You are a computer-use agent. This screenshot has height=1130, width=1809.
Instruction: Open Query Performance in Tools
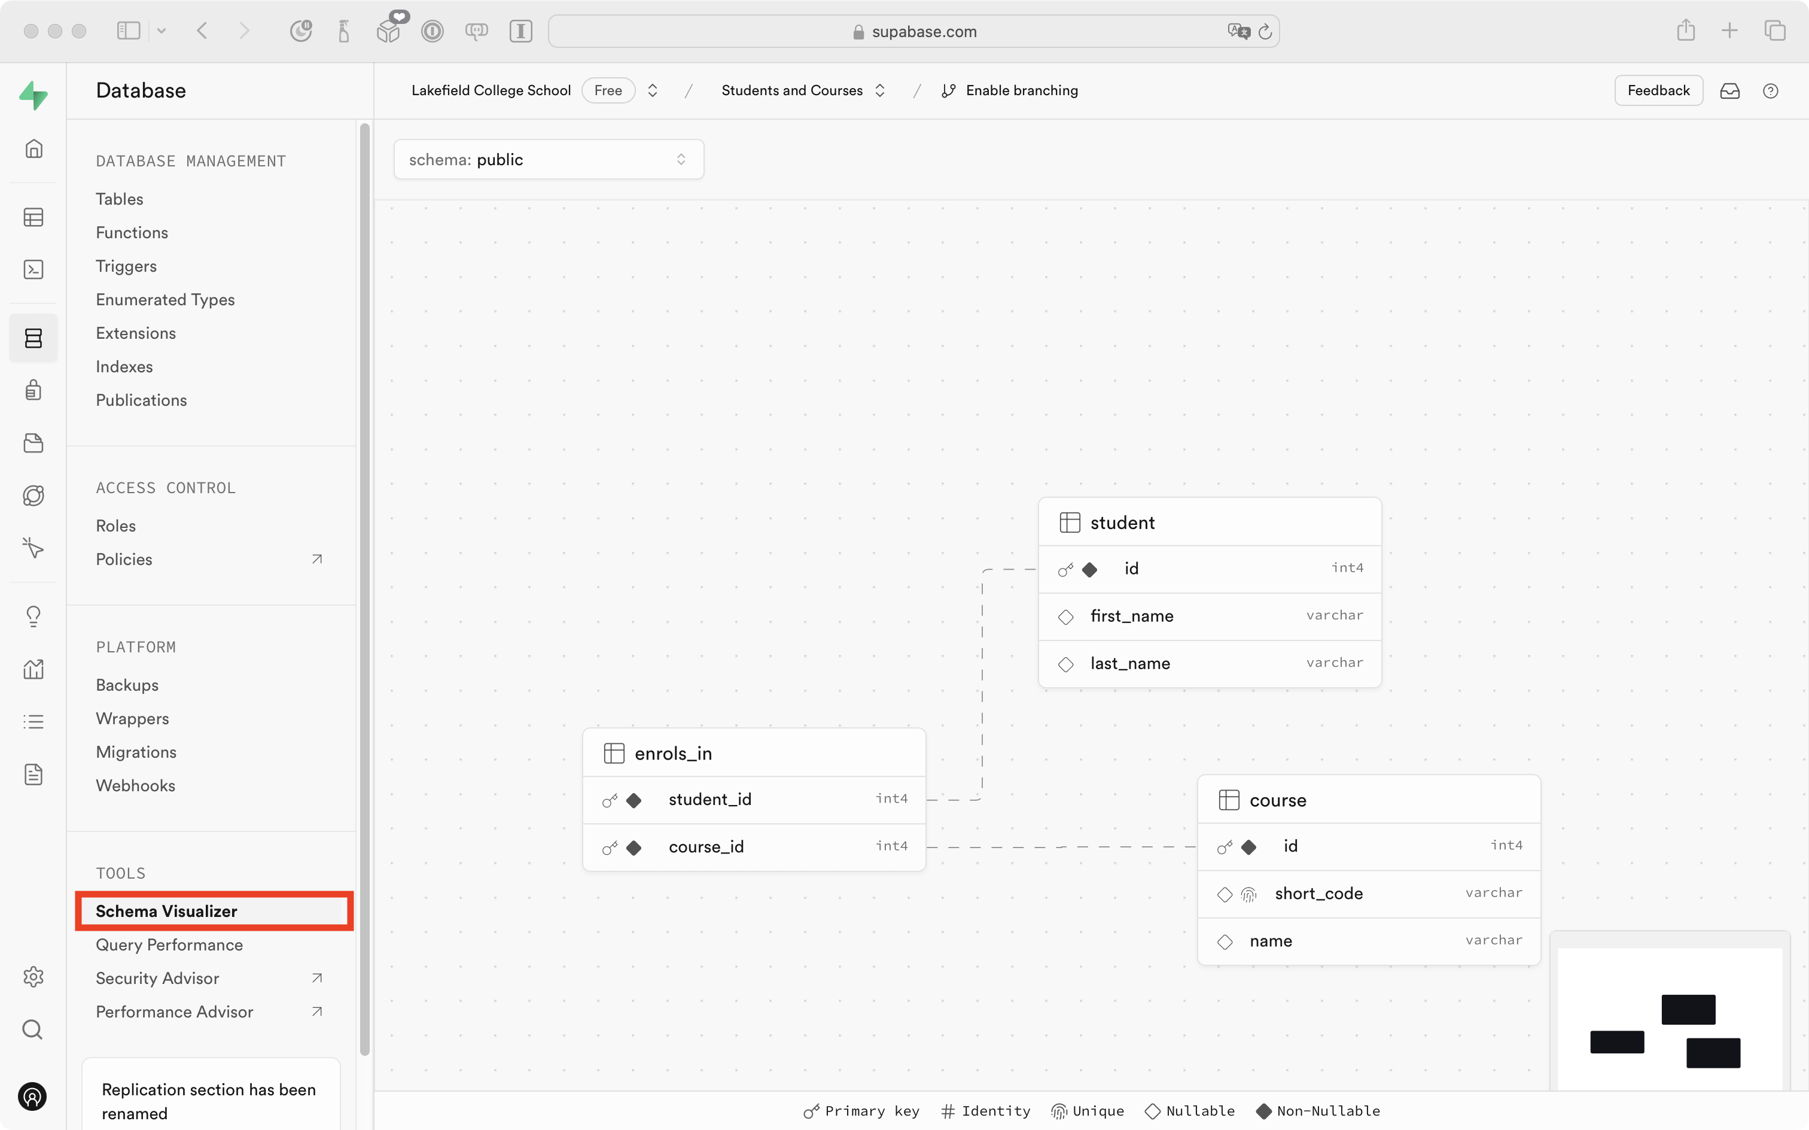tap(169, 944)
